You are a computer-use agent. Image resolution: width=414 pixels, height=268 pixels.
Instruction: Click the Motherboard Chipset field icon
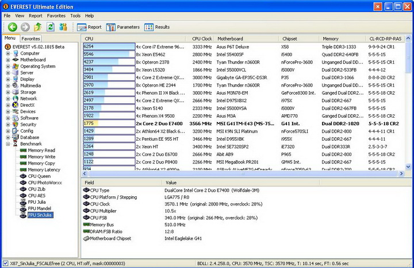pyautogui.click(x=86, y=238)
